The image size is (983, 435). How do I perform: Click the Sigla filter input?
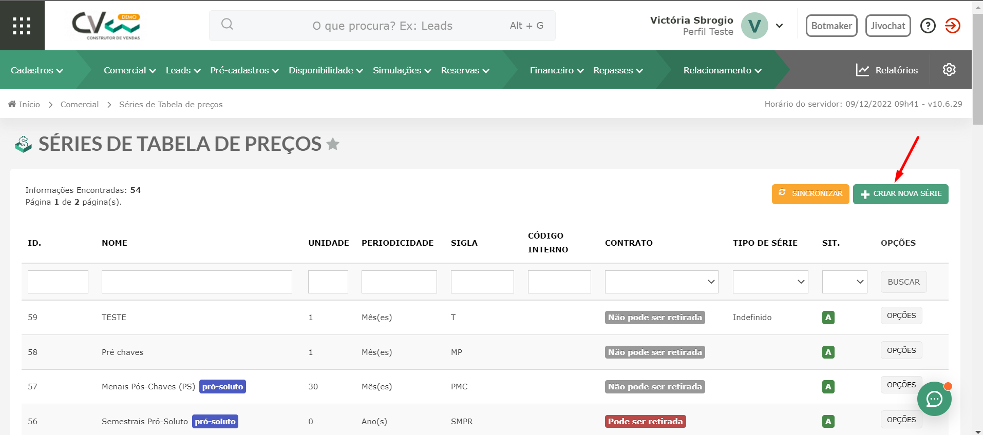[482, 282]
